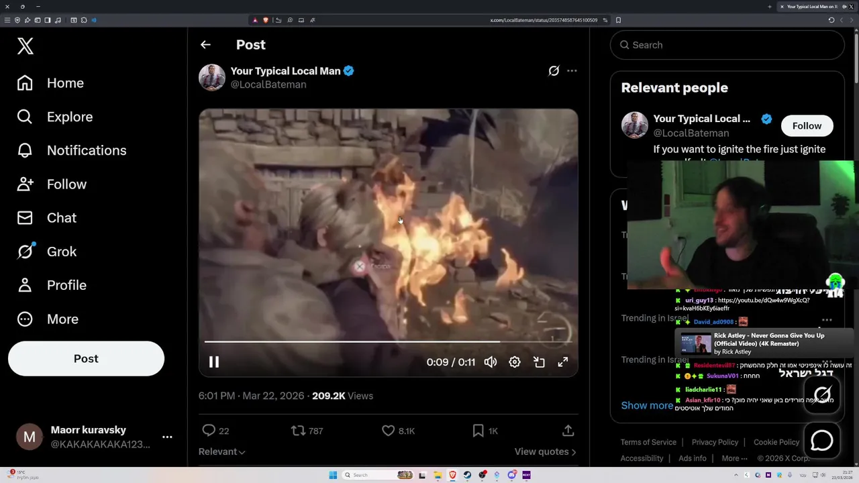Open the View quotes link
The height and width of the screenshot is (483, 859).
coord(545,452)
